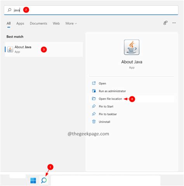
Task: Click the shield icon beside Run as administrator
Action: (x=94, y=91)
